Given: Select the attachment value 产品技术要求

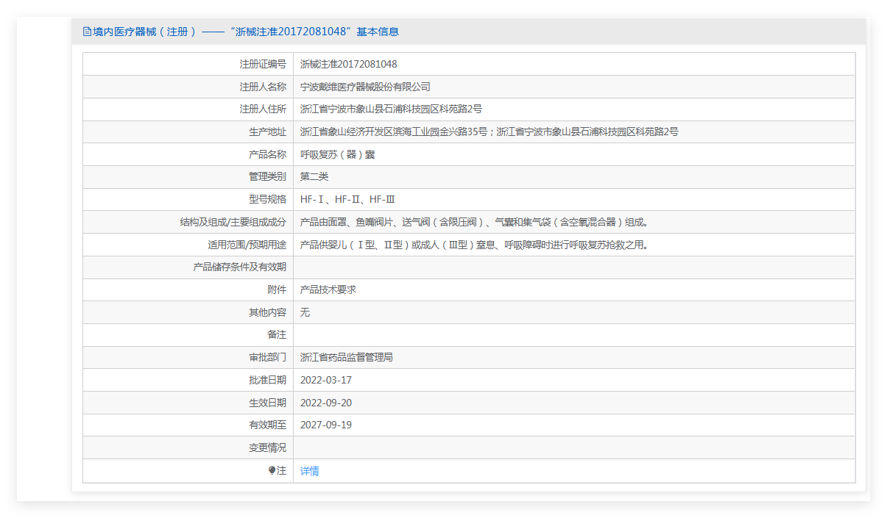Looking at the screenshot, I should click(328, 289).
